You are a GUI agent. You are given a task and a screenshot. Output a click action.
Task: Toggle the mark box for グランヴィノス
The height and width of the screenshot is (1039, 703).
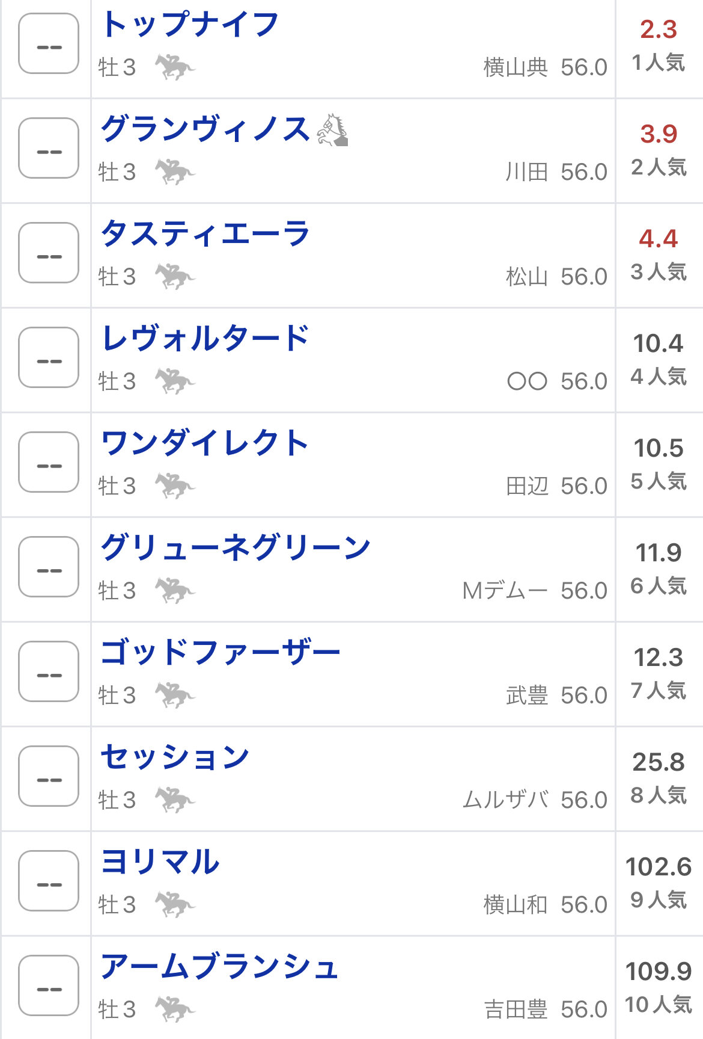(x=49, y=148)
